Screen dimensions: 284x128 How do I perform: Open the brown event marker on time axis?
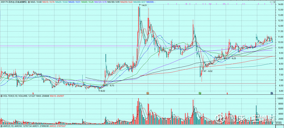[148, 93]
